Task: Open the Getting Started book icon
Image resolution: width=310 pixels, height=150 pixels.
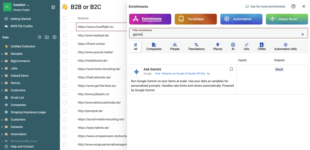Action: click(x=6, y=19)
